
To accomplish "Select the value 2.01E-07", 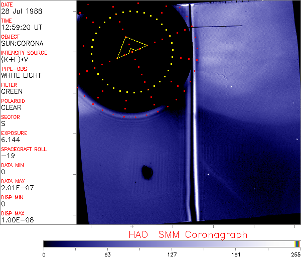I will (18, 188).
